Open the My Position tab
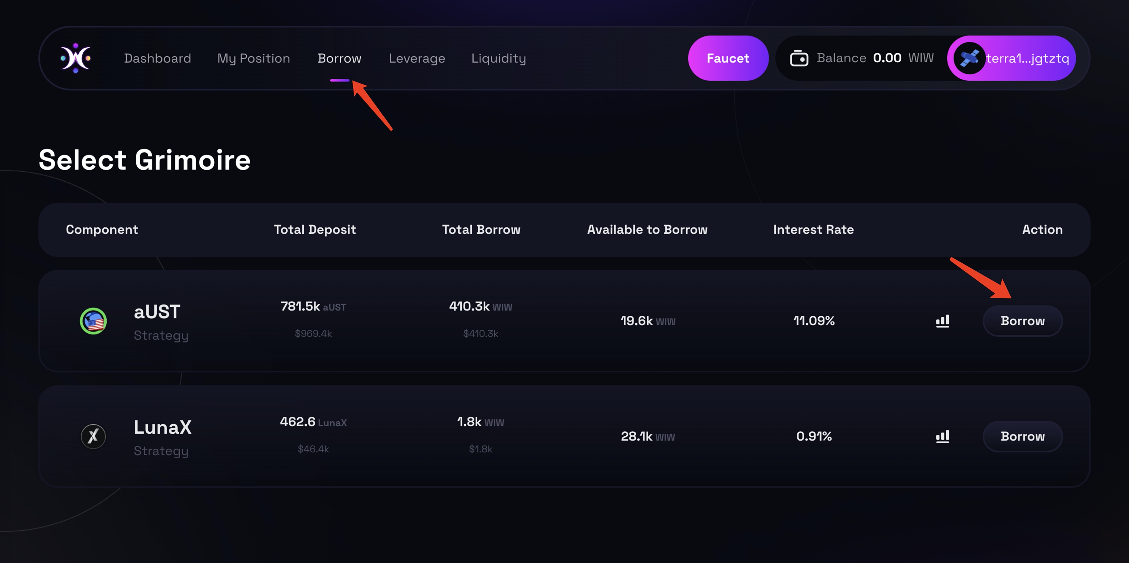This screenshot has width=1129, height=563. [253, 58]
